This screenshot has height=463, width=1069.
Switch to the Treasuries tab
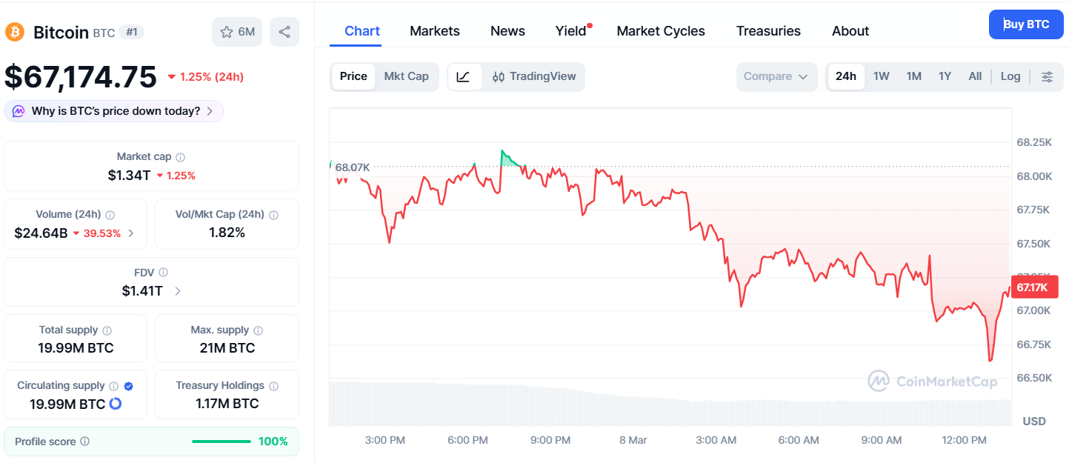[x=767, y=31]
